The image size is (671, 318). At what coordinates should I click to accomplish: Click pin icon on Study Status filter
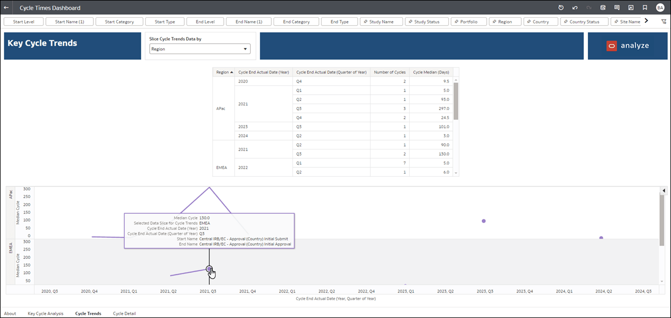tap(410, 22)
